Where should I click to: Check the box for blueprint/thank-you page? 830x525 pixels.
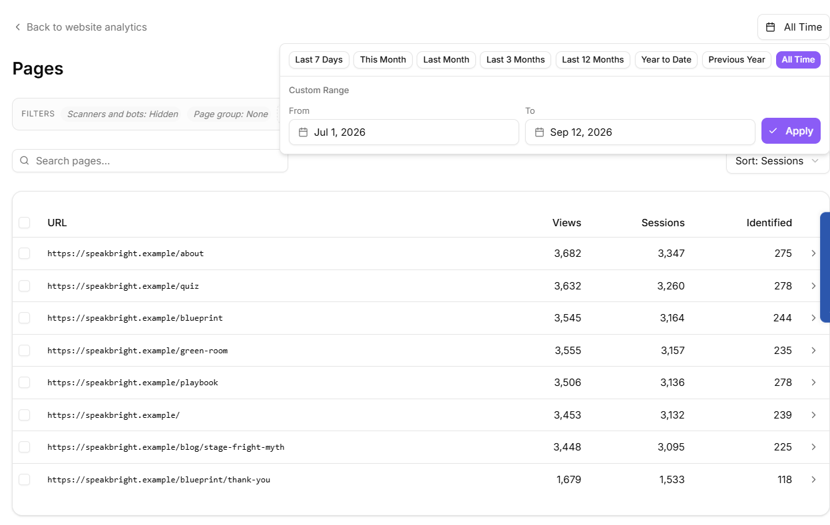[x=25, y=480]
